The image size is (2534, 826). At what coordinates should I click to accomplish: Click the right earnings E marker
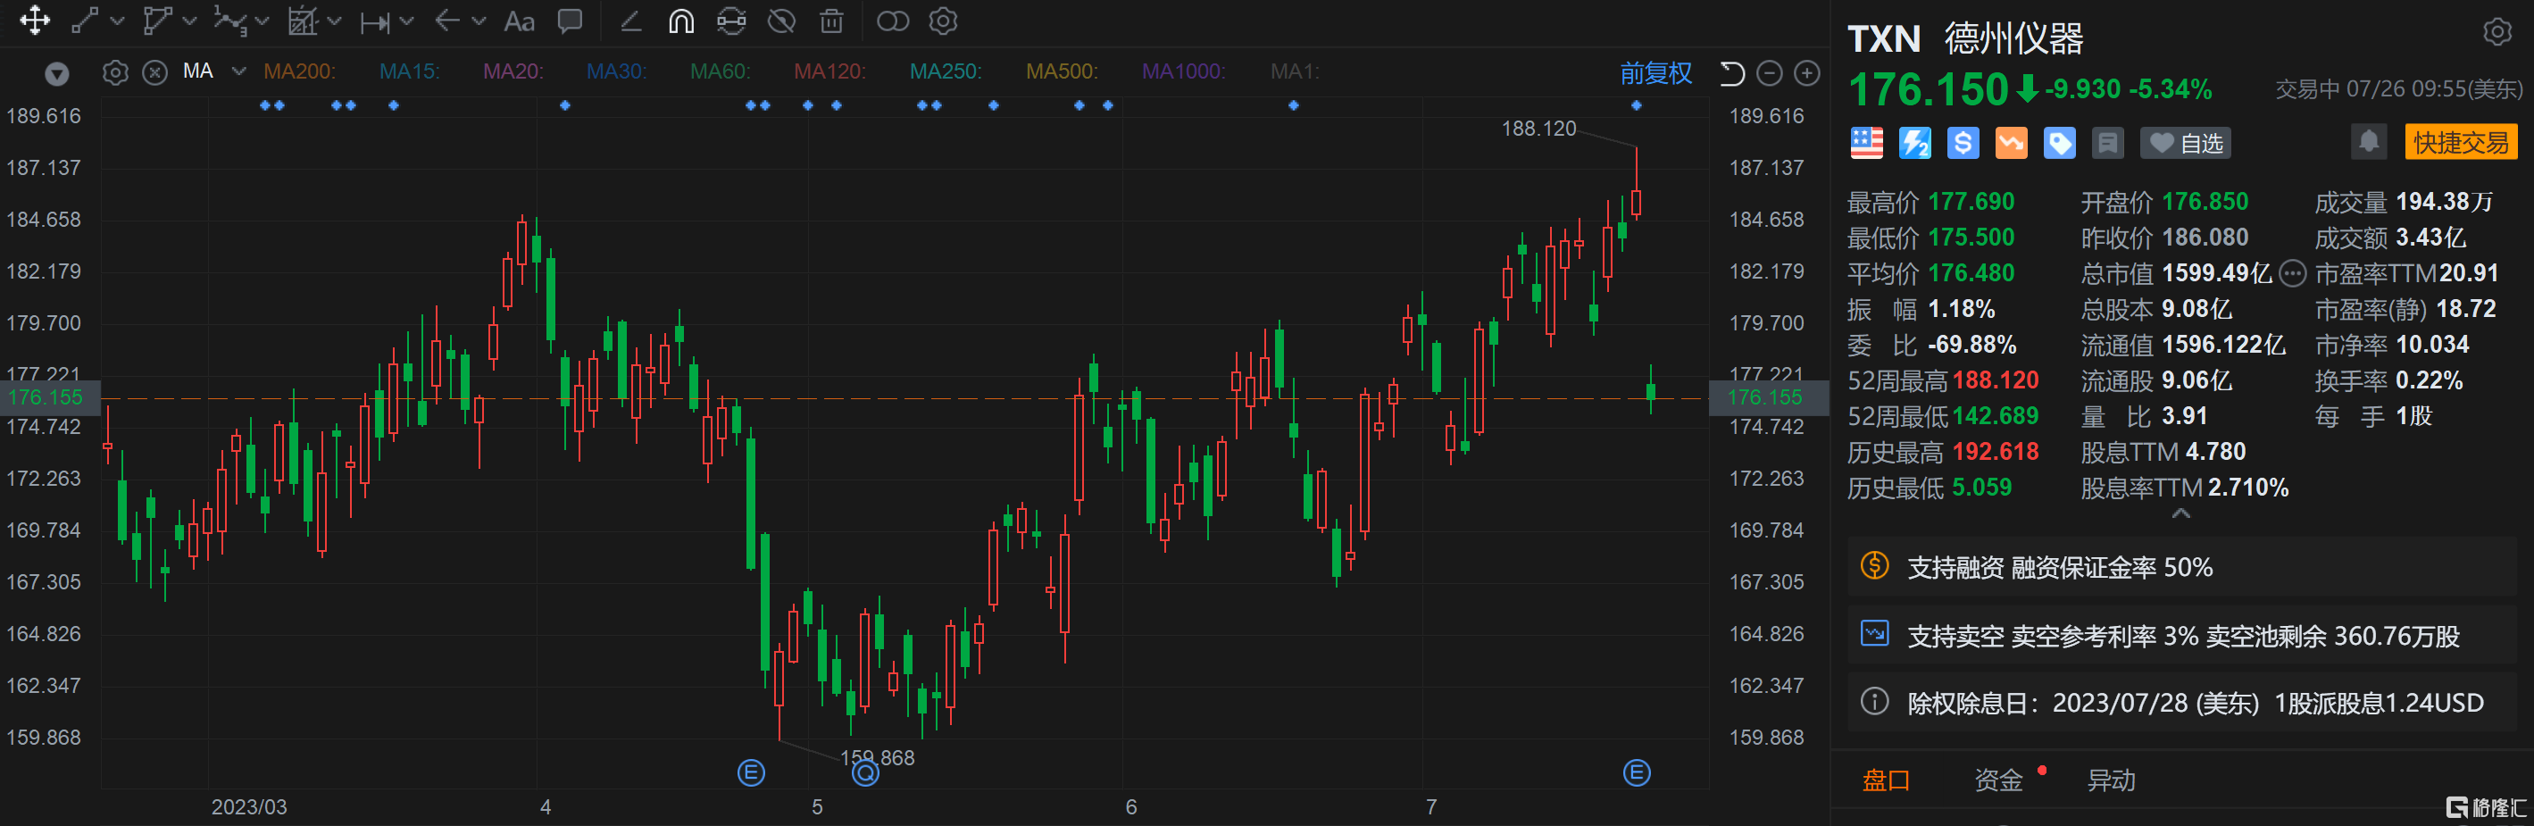click(1636, 773)
